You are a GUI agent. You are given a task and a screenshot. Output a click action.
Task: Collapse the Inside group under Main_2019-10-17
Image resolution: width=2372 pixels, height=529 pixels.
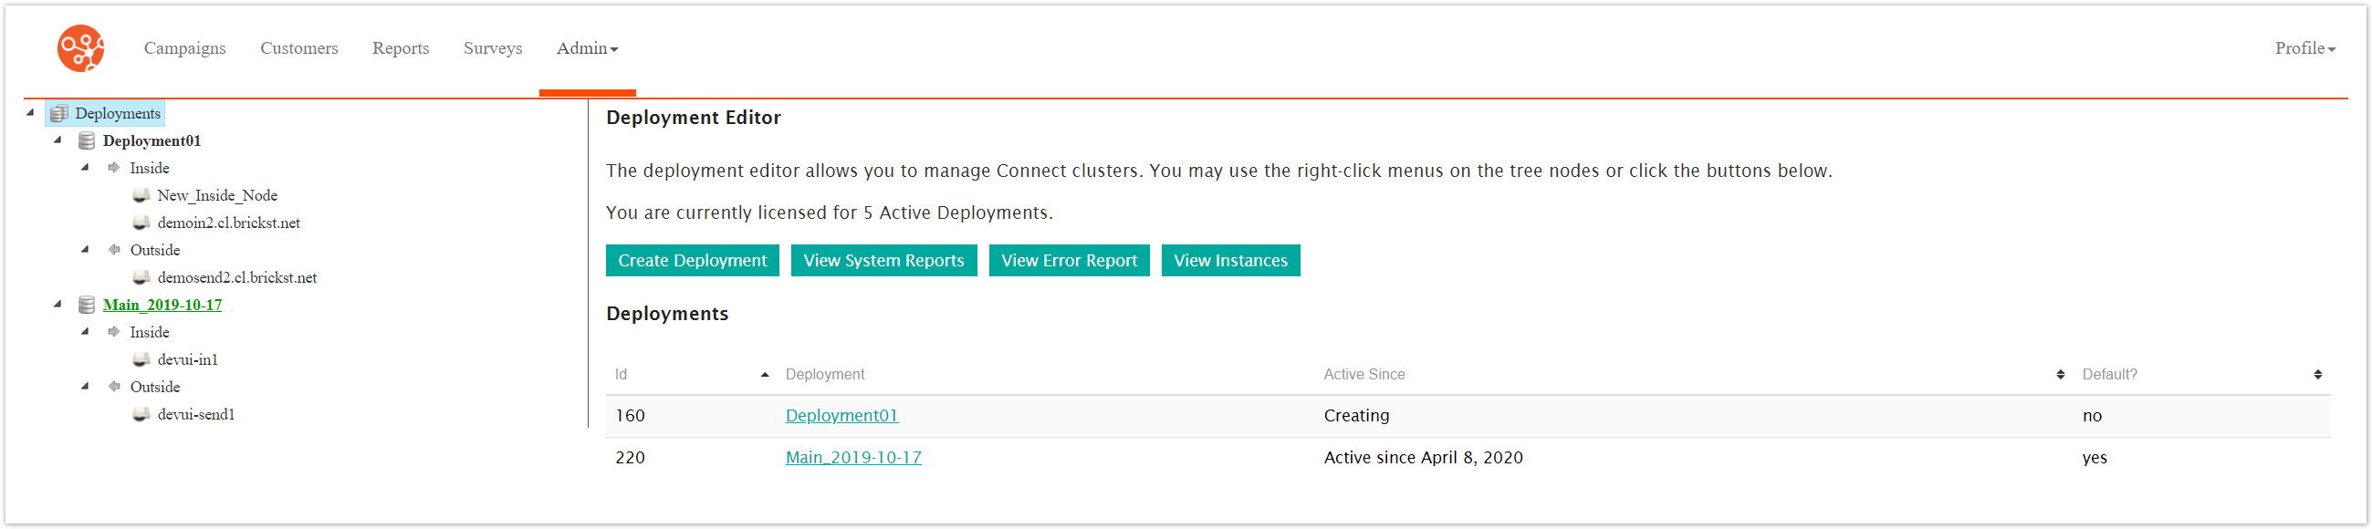pyautogui.click(x=86, y=331)
